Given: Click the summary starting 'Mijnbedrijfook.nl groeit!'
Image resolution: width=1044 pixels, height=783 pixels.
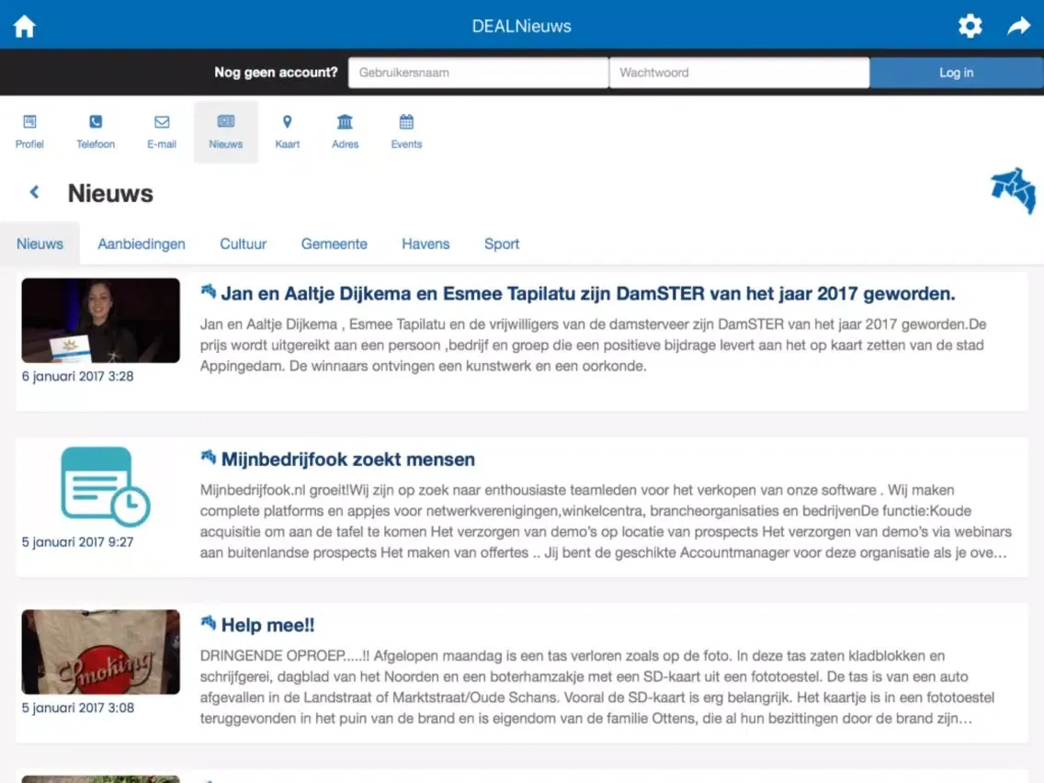Looking at the screenshot, I should click(x=606, y=521).
